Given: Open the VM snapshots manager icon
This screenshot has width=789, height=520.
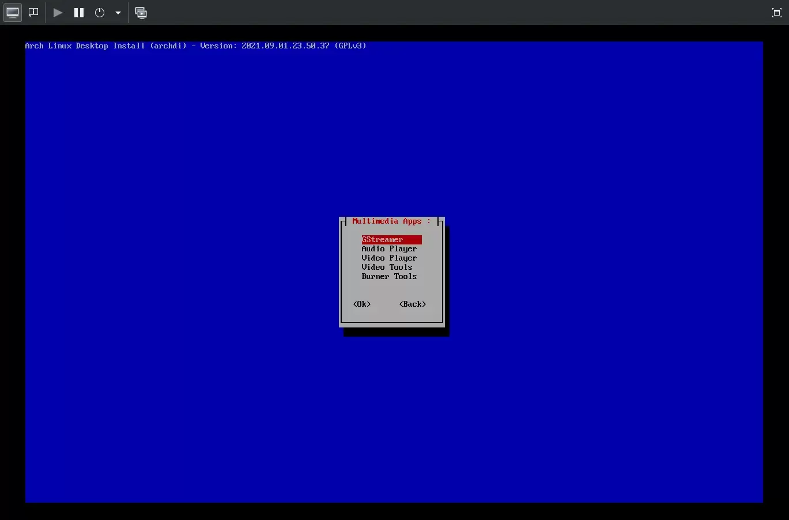Looking at the screenshot, I should (141, 13).
